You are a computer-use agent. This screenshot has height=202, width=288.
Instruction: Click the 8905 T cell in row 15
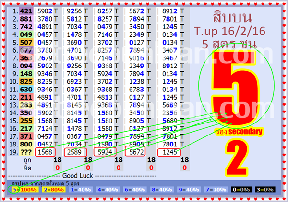pyautogui.click(x=140, y=121)
